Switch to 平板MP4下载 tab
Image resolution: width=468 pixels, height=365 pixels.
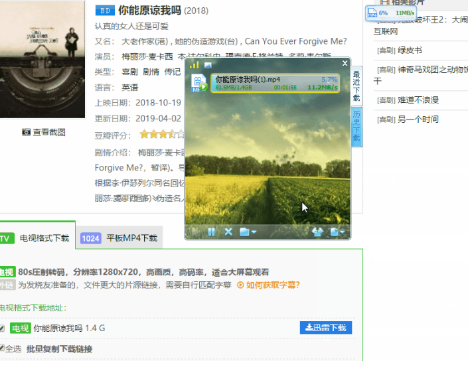119,238
